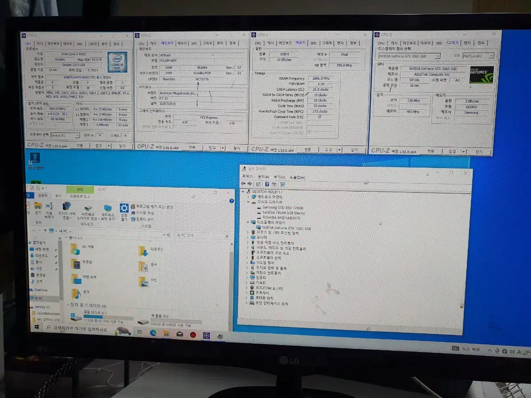The image size is (531, 398).
Task: Select TOSHIBA MQ01ABD075 drive entry
Action: click(x=278, y=218)
